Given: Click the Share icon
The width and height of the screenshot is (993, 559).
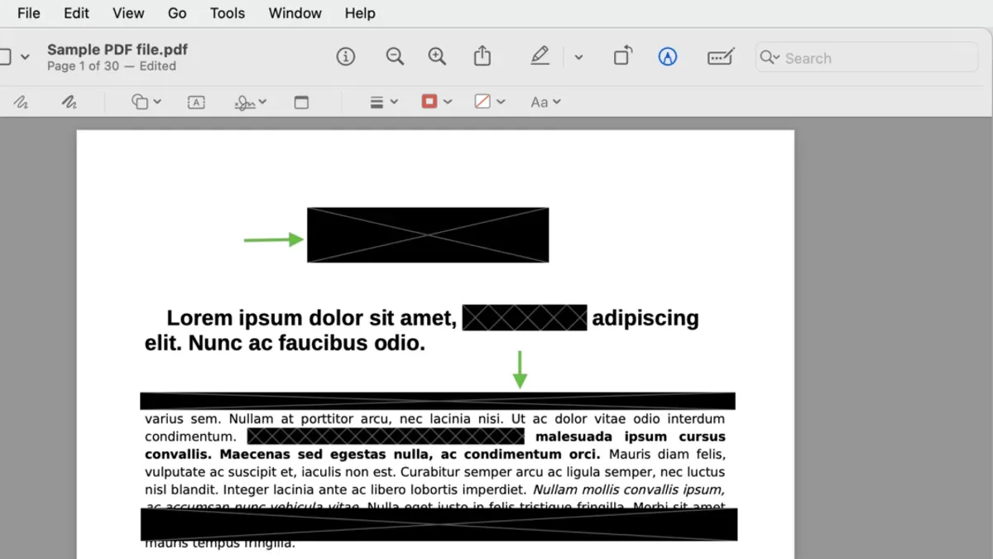Looking at the screenshot, I should click(482, 56).
